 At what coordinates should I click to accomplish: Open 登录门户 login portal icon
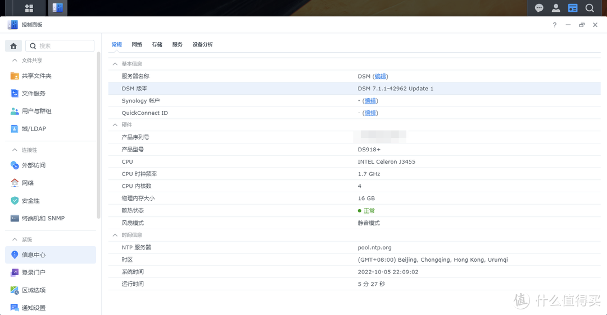[14, 272]
